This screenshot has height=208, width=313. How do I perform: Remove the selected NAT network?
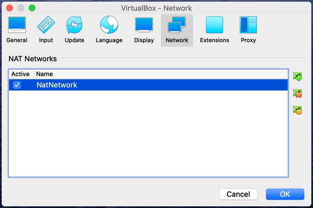(297, 93)
